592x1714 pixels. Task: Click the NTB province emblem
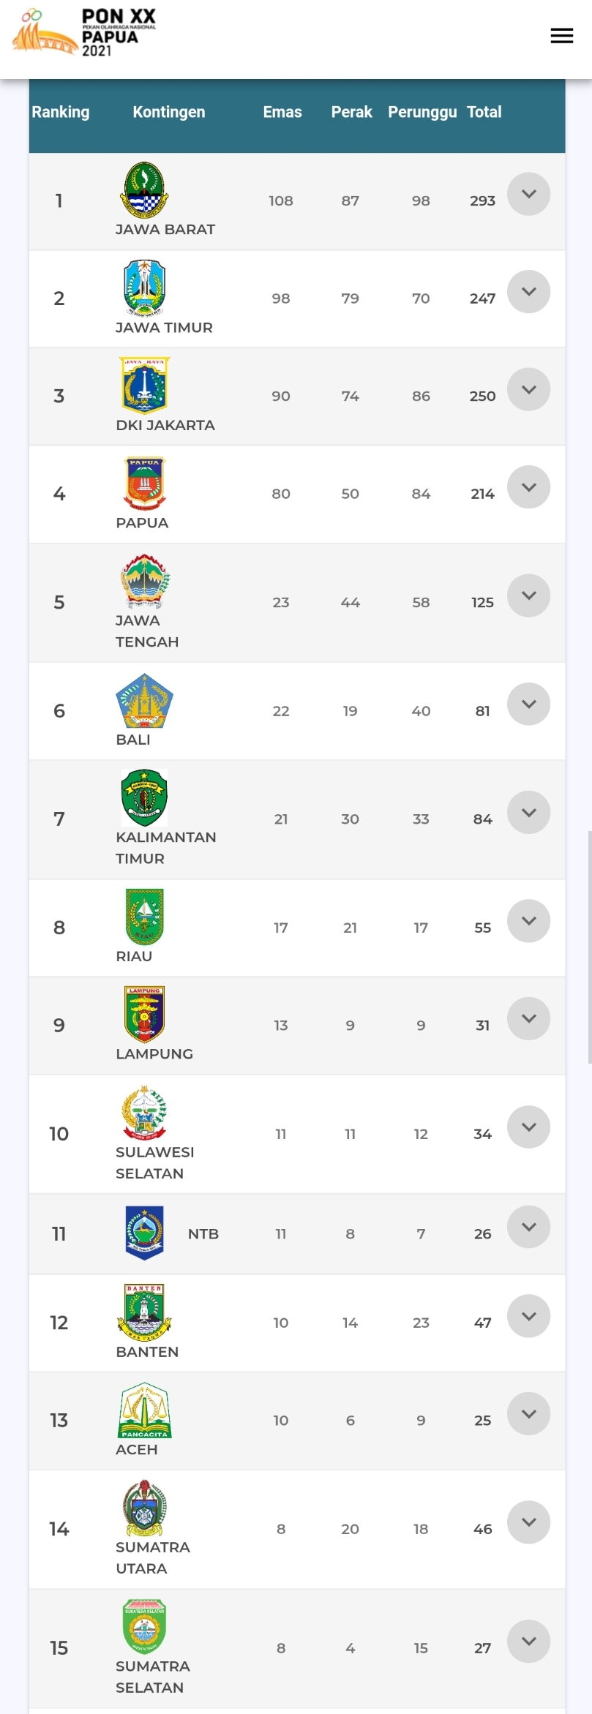tap(145, 1233)
